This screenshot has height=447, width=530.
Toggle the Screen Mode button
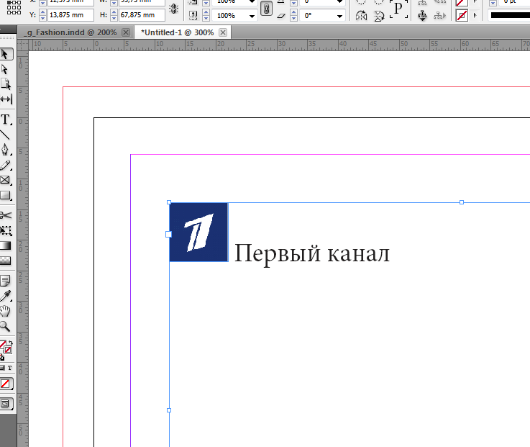pos(6,404)
